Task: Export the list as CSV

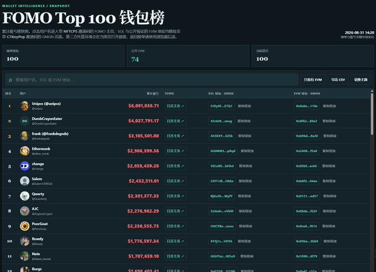Action: click(338, 79)
